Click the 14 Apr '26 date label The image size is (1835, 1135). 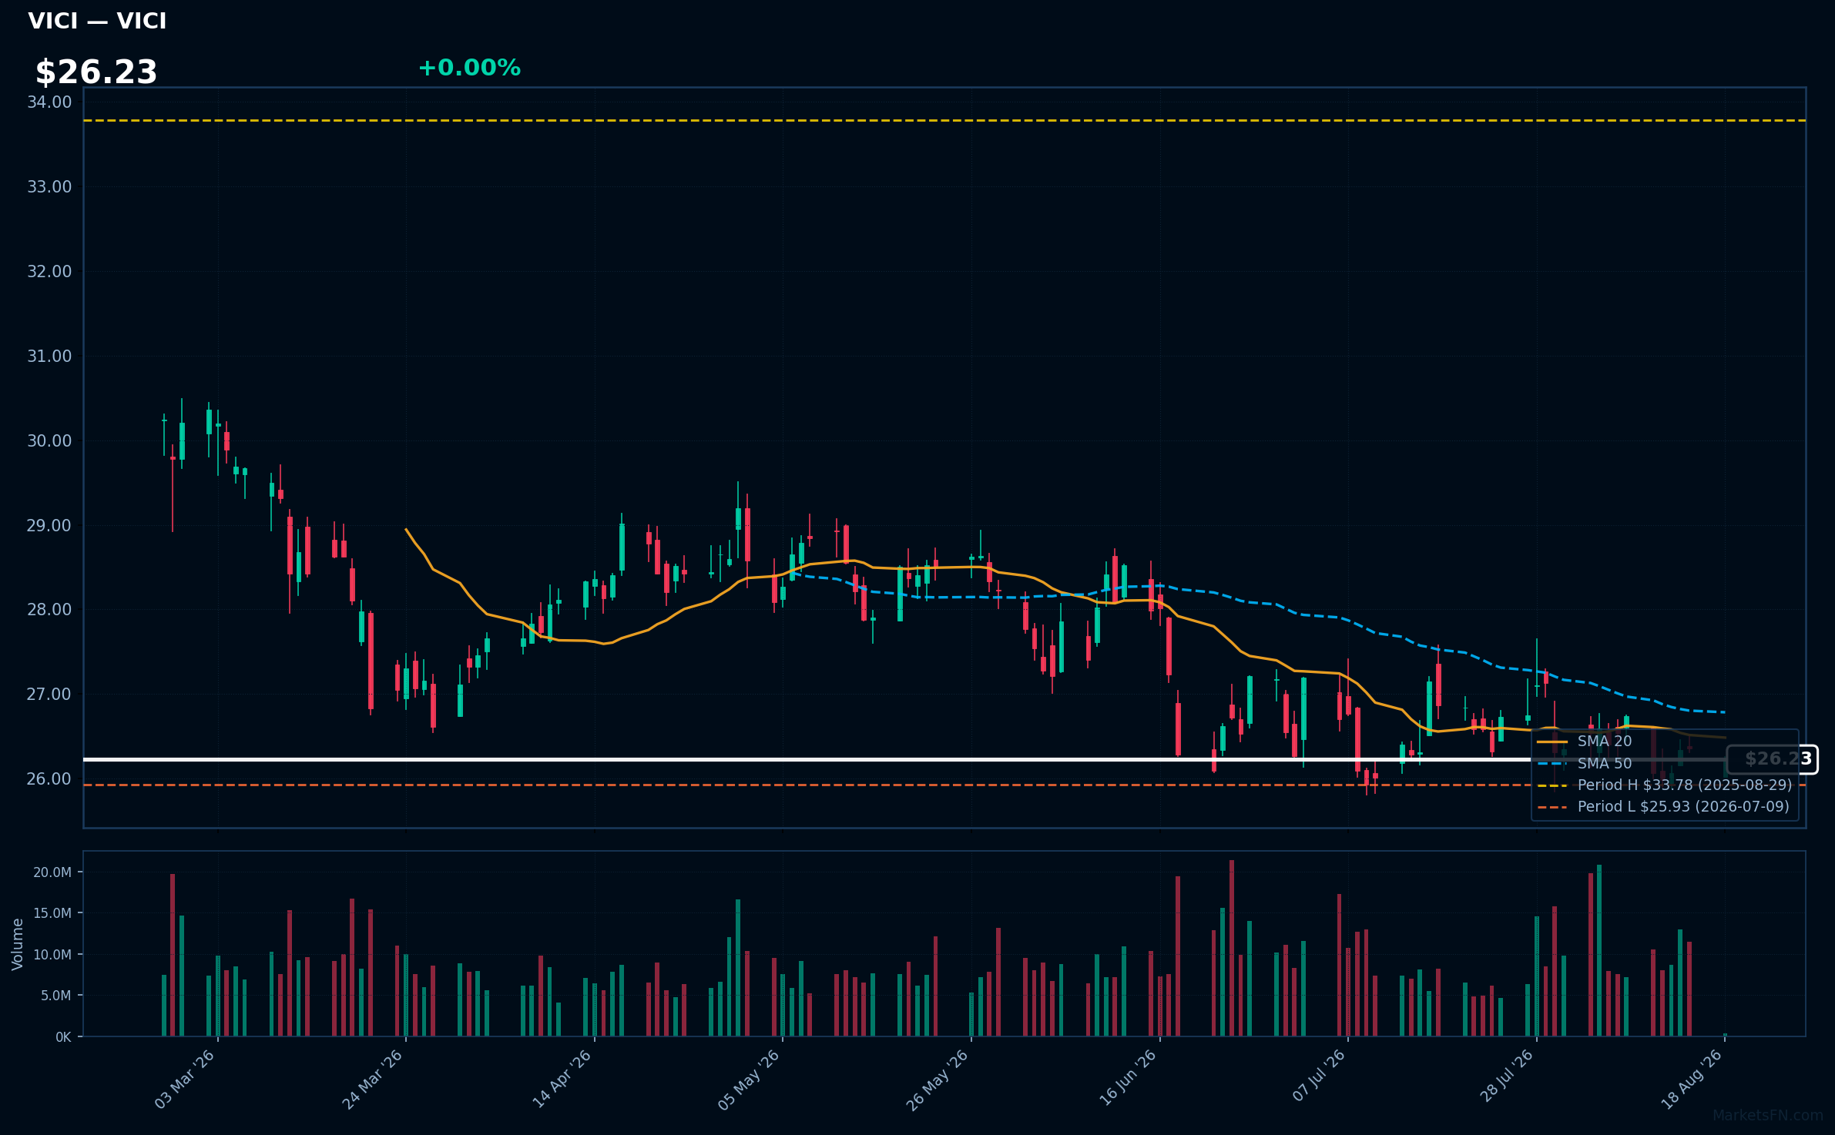coord(562,1079)
